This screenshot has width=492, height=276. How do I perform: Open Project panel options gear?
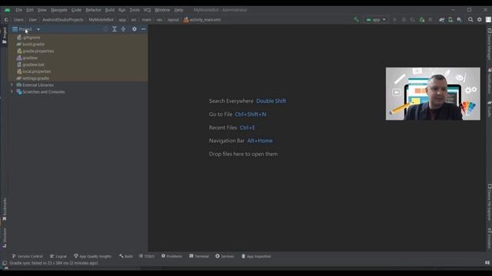tap(135, 29)
